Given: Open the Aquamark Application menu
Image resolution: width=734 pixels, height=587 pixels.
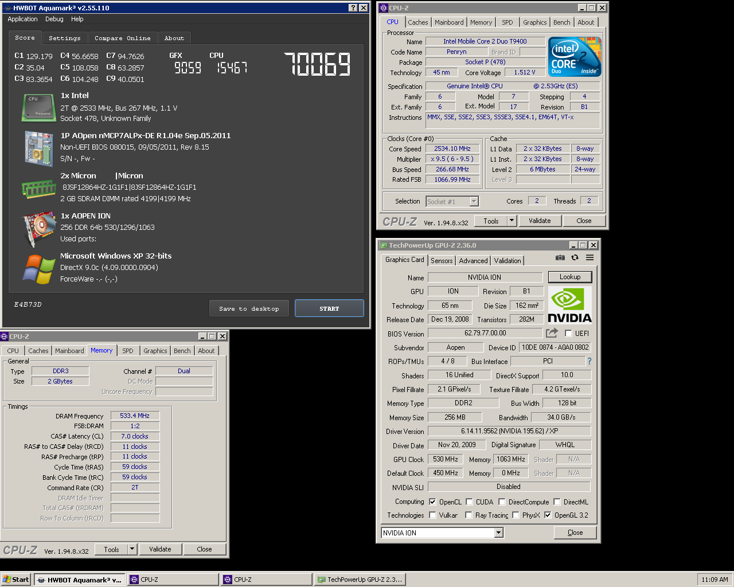Looking at the screenshot, I should tap(22, 19).
